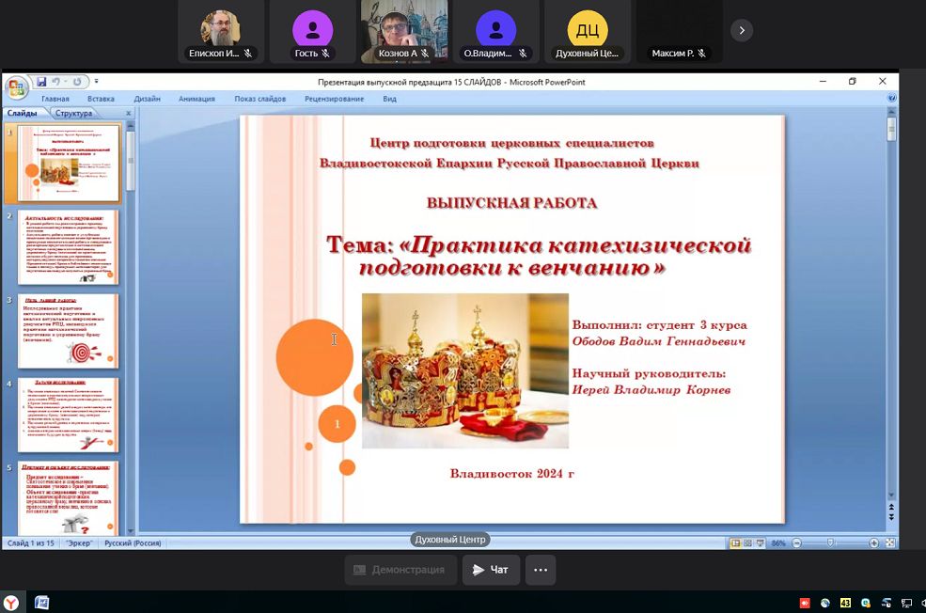The height and width of the screenshot is (613, 926).
Task: Click the Демонстрация button
Action: [x=400, y=570]
